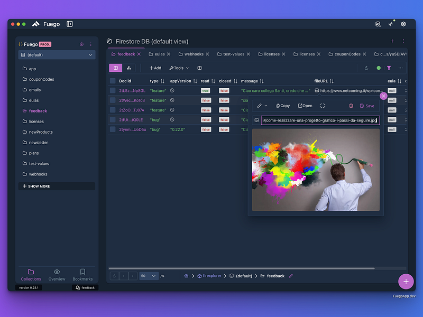This screenshot has height=317, width=423.
Task: Open the newProducts collection
Action: [41, 132]
